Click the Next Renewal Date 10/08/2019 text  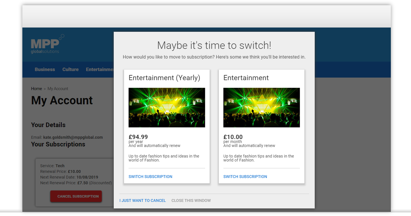pos(69,177)
